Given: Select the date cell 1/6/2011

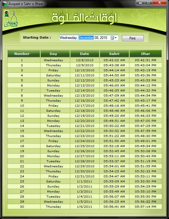Looking at the screenshot, I should pyautogui.click(x=84, y=207).
